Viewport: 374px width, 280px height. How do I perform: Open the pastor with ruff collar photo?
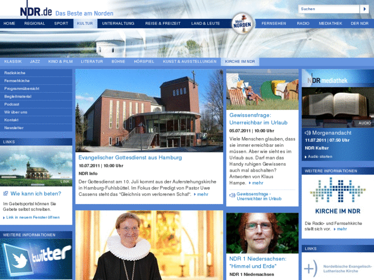pos(149,245)
